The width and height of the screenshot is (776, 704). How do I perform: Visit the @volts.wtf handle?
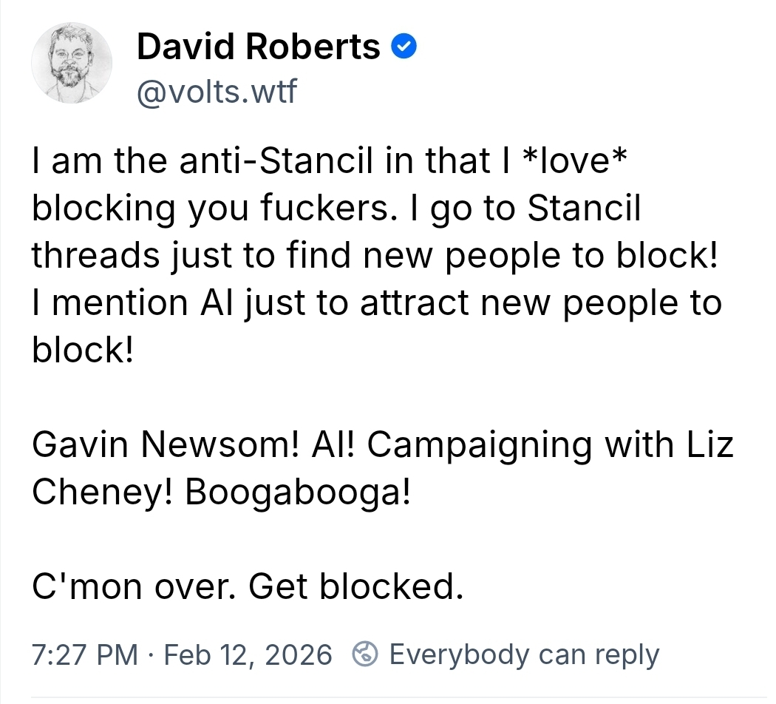[216, 92]
